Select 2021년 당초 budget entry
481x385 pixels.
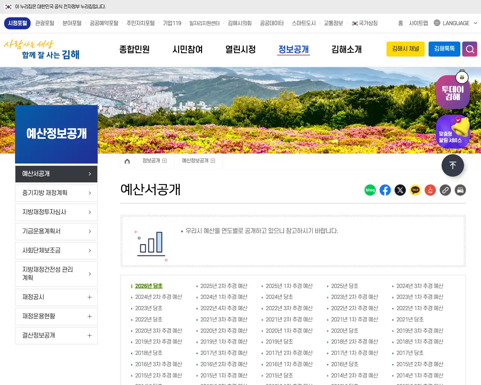coord(410,320)
